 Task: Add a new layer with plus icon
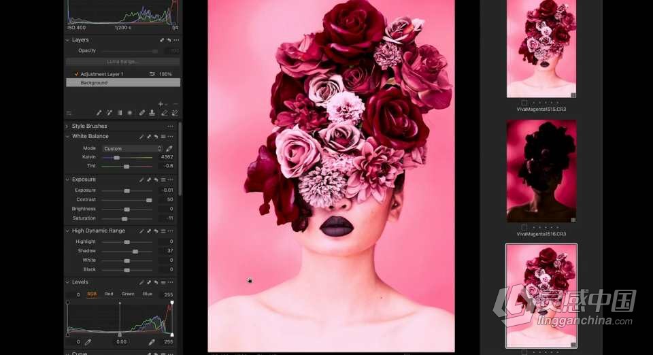point(161,103)
